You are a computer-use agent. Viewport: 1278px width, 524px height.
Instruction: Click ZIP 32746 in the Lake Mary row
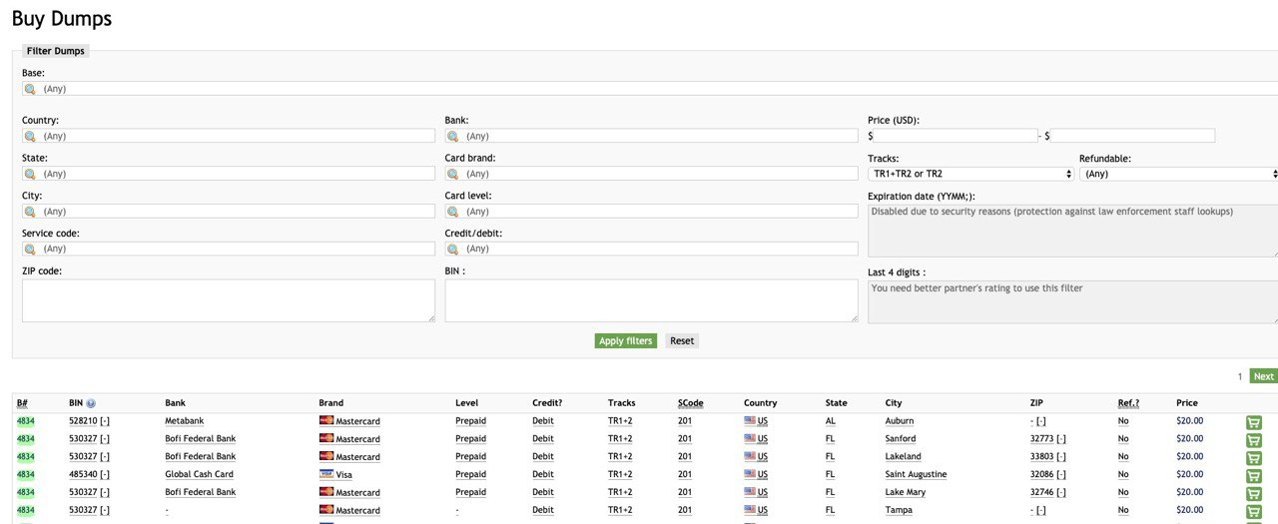click(x=1042, y=492)
